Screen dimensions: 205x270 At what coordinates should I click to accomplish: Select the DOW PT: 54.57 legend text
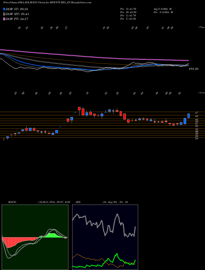[x=17, y=19]
